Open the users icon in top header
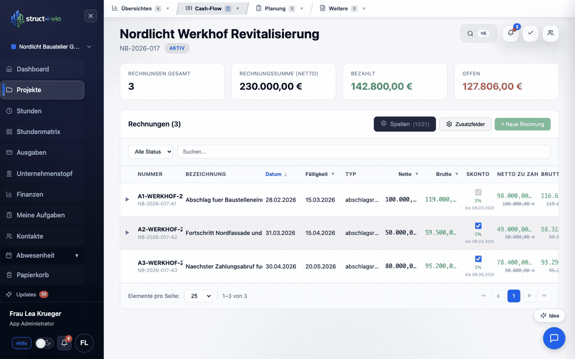The width and height of the screenshot is (575, 359). [550, 34]
